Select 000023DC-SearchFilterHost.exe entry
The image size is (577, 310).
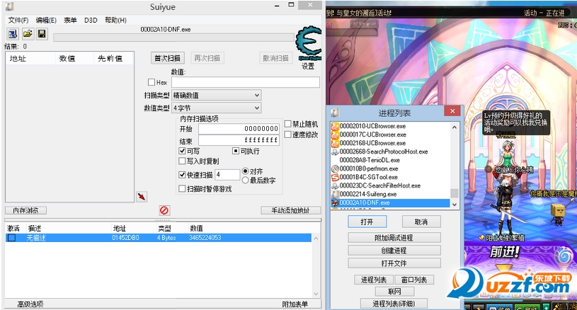point(379,185)
